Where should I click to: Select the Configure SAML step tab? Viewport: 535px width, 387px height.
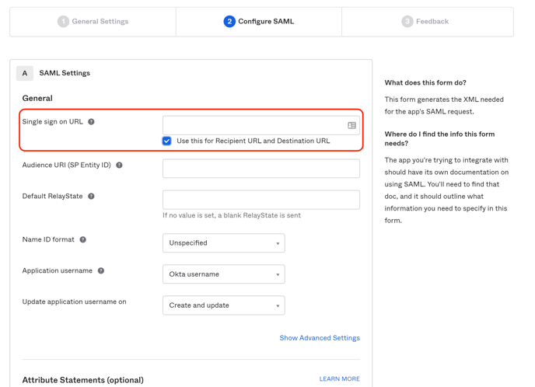tap(259, 22)
